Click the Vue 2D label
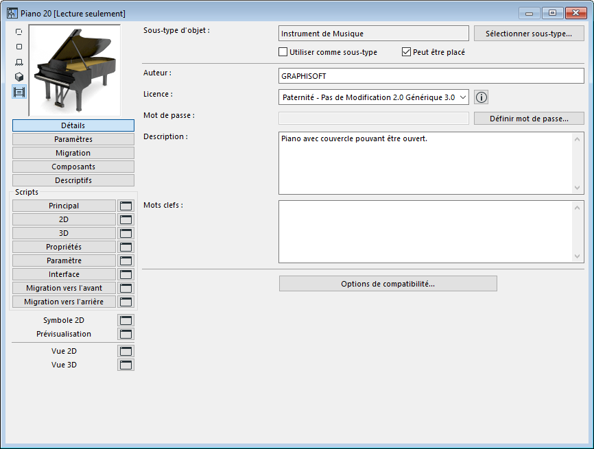This screenshot has height=449, width=594. pos(64,351)
